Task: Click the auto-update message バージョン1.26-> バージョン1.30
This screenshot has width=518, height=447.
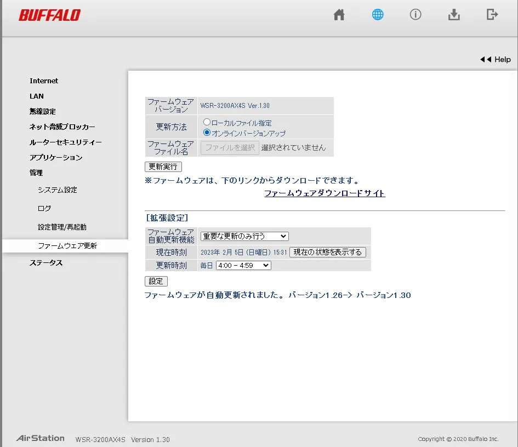Action: click(x=350, y=295)
